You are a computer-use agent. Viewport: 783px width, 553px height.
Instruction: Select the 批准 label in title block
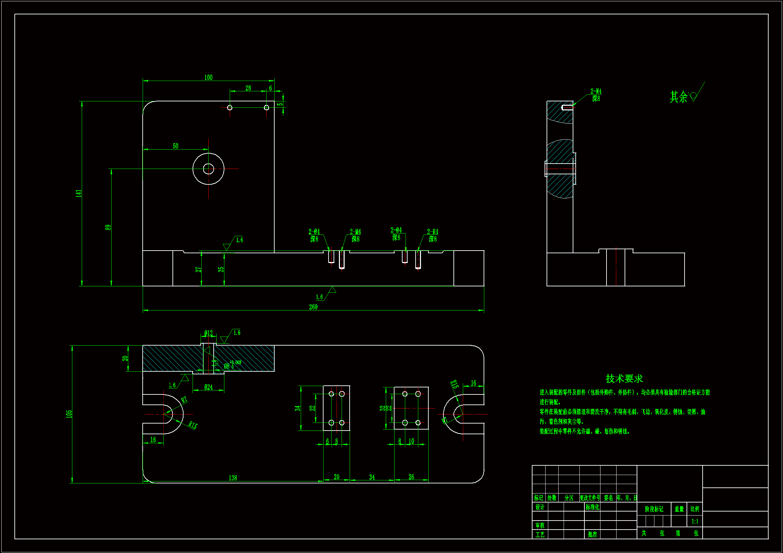[592, 534]
